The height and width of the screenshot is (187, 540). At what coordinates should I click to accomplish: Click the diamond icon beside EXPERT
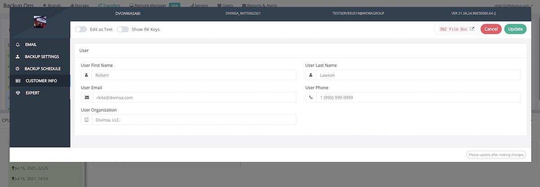coord(18,93)
